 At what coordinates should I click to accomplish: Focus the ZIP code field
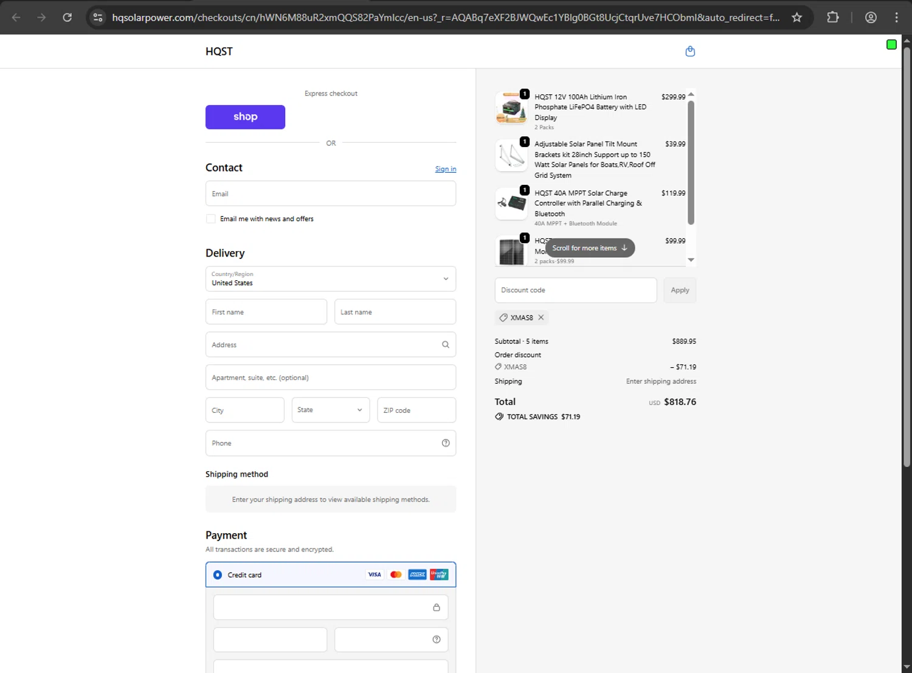(416, 410)
